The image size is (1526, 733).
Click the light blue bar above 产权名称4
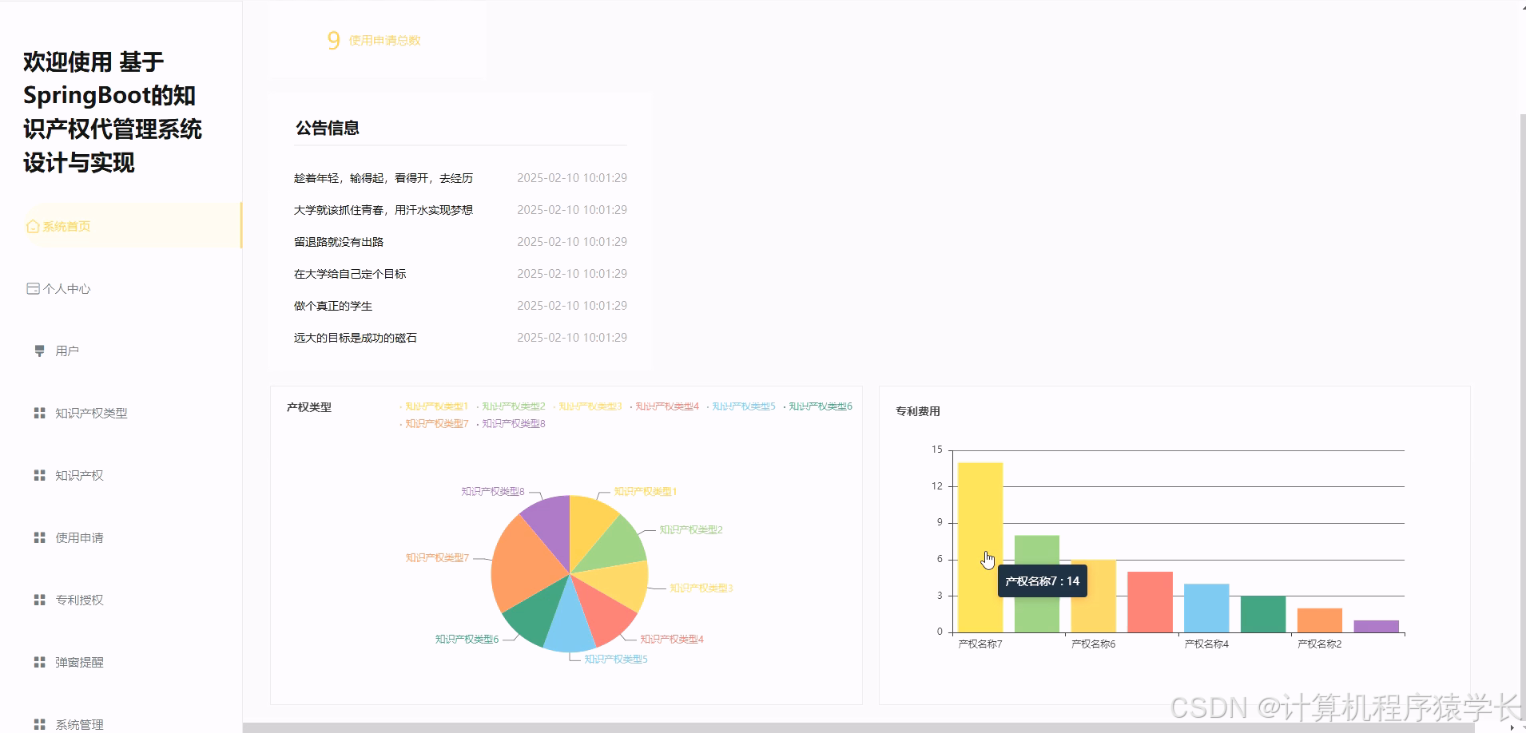[1206, 608]
